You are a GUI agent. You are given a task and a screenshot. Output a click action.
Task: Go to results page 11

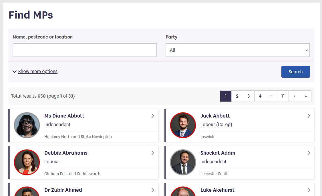point(283,96)
